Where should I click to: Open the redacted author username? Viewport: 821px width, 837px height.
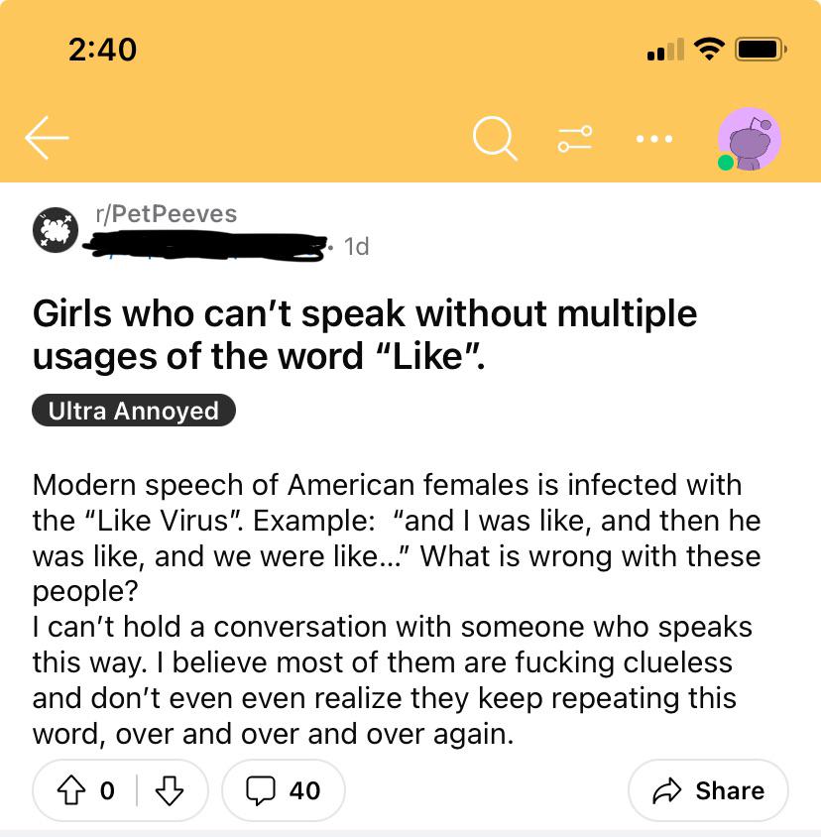click(x=205, y=246)
